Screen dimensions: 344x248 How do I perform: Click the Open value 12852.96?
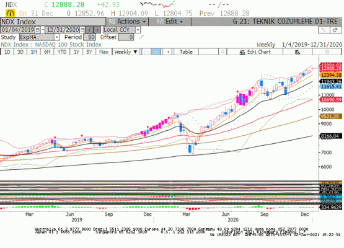pos(89,14)
